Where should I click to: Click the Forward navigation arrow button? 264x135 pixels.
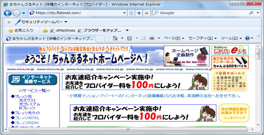(x=16, y=13)
